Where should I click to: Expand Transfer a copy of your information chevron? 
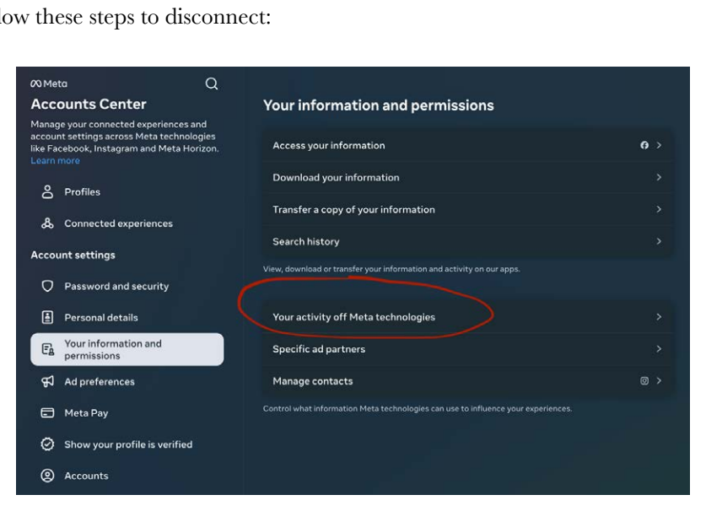pos(659,209)
